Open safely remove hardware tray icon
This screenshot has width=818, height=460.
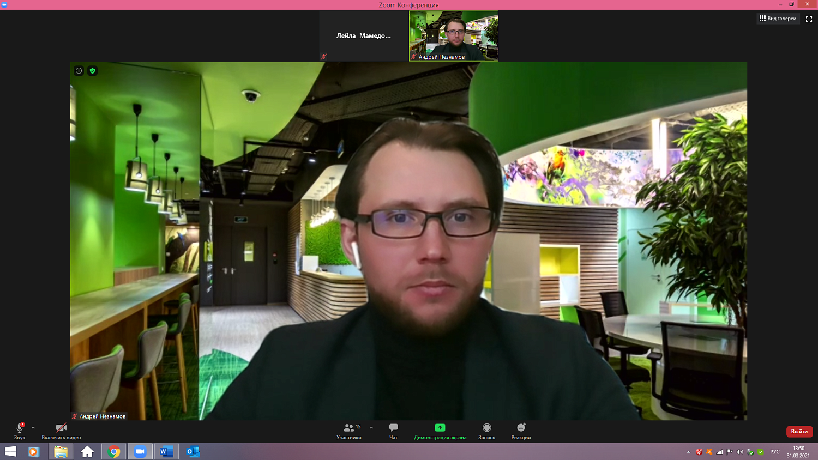click(x=750, y=452)
